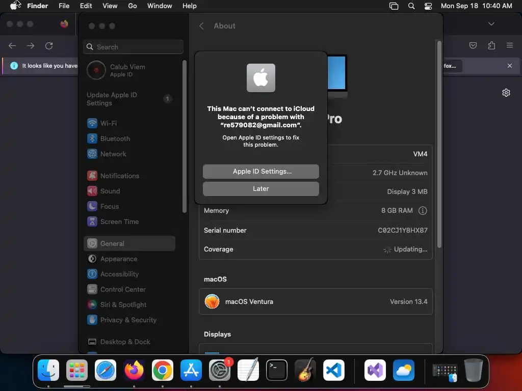This screenshot has width=522, height=391.
Task: Go back in the Firefox window
Action: point(12,45)
